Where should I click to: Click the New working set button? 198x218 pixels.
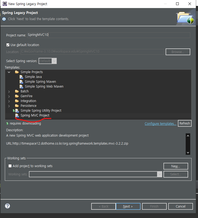[x=176, y=166]
